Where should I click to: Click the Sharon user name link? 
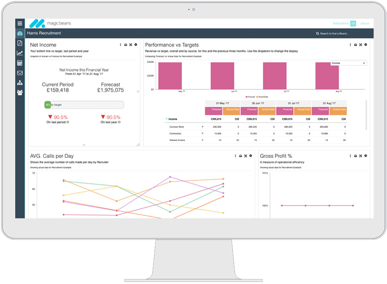click(365, 23)
